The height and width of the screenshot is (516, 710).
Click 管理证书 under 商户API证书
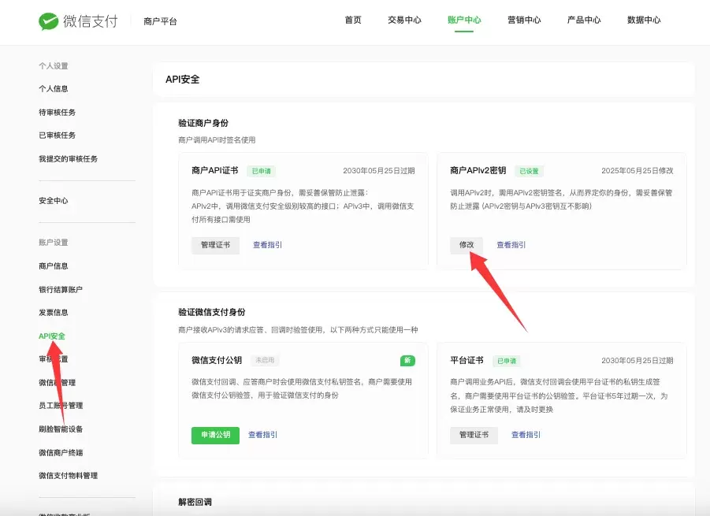click(216, 245)
